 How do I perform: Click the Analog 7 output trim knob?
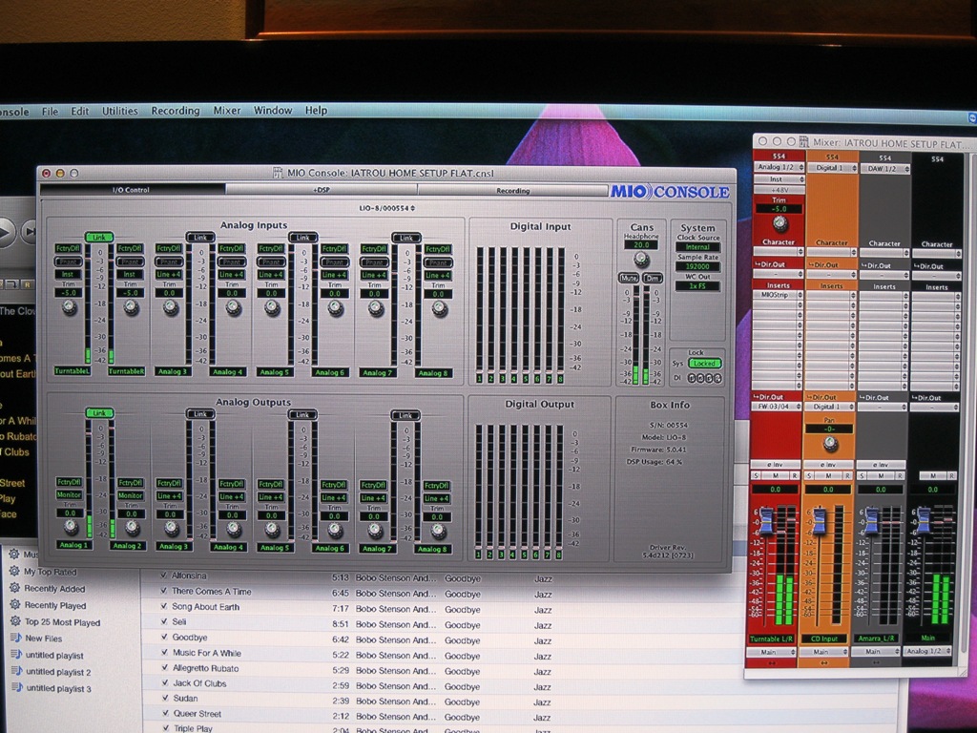click(374, 531)
